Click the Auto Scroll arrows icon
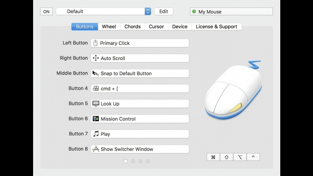Viewport: 313px width, 176px height. click(96, 58)
